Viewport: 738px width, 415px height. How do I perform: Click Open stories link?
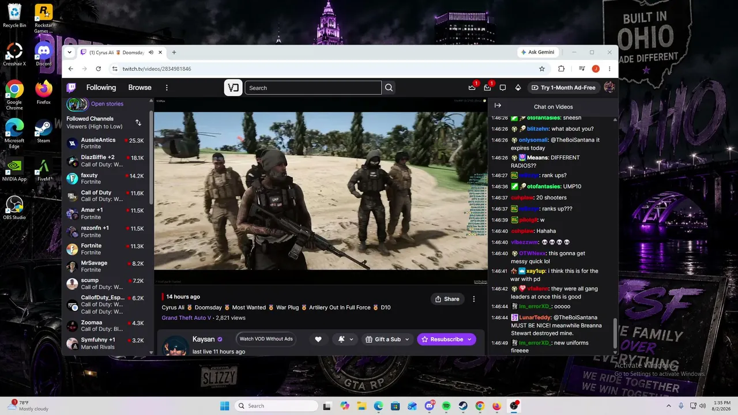coord(107,104)
